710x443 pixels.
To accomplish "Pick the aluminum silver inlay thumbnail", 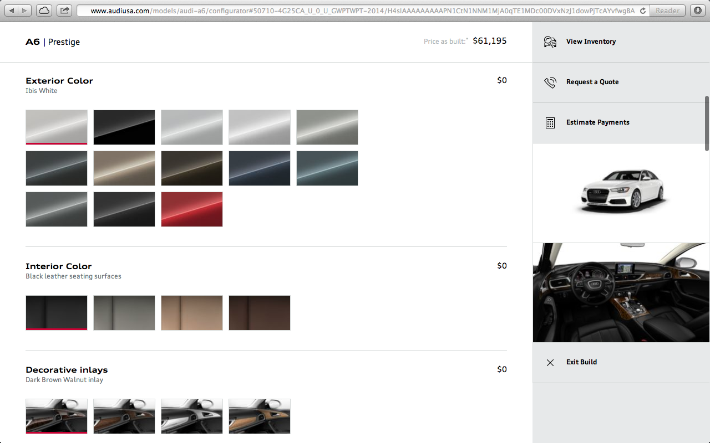I will (192, 416).
